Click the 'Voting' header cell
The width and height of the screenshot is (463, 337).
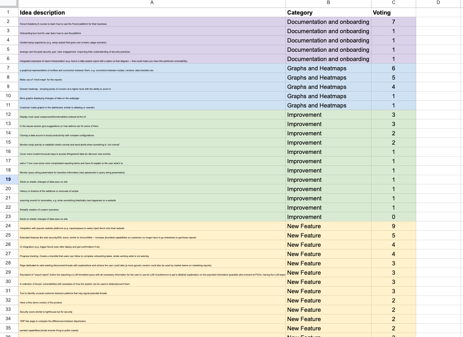click(394, 12)
